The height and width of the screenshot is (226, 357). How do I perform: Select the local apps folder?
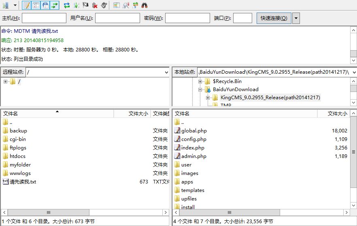[187, 182]
